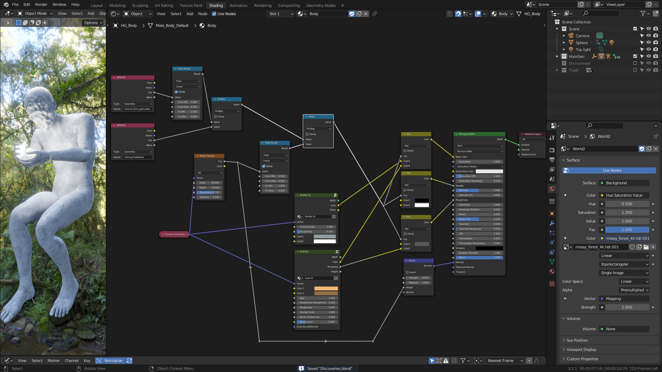Viewport: 662px width, 372px height.
Task: Open the Object Mode dropdown
Action: tap(35, 13)
